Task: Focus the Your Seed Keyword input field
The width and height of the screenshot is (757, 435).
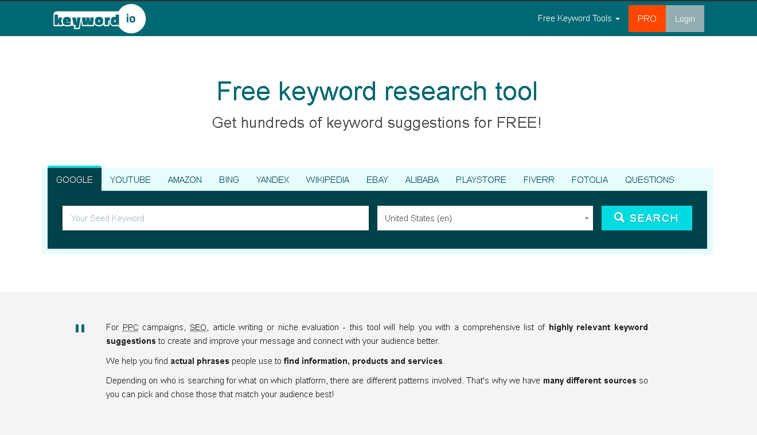Action: (x=216, y=218)
